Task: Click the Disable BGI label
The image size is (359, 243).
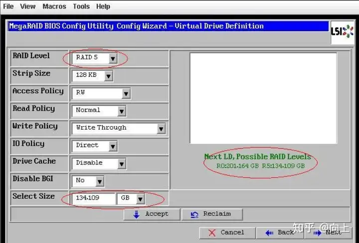Action: pos(33,179)
